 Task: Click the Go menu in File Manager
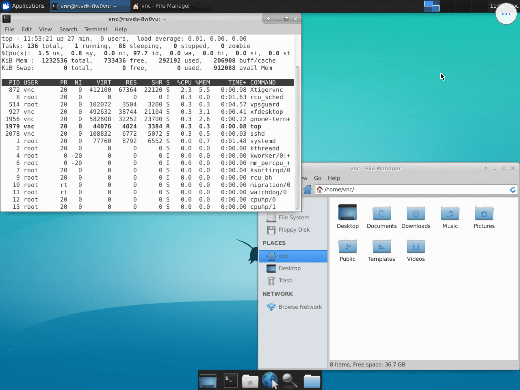(x=318, y=178)
